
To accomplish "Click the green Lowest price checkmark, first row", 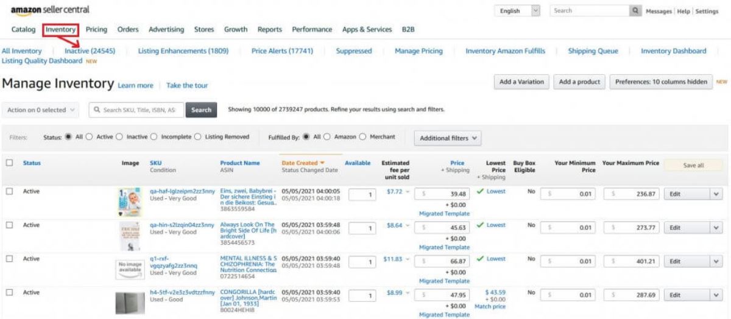I will [480, 191].
